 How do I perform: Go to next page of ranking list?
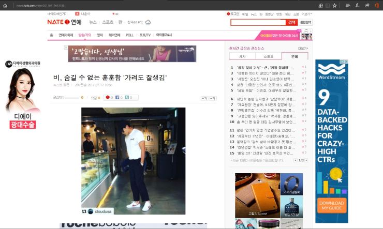tap(305, 160)
